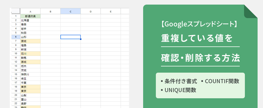Click the cell containing 神奈川
Viewport: 263px width, 108px height.
coord(30,75)
